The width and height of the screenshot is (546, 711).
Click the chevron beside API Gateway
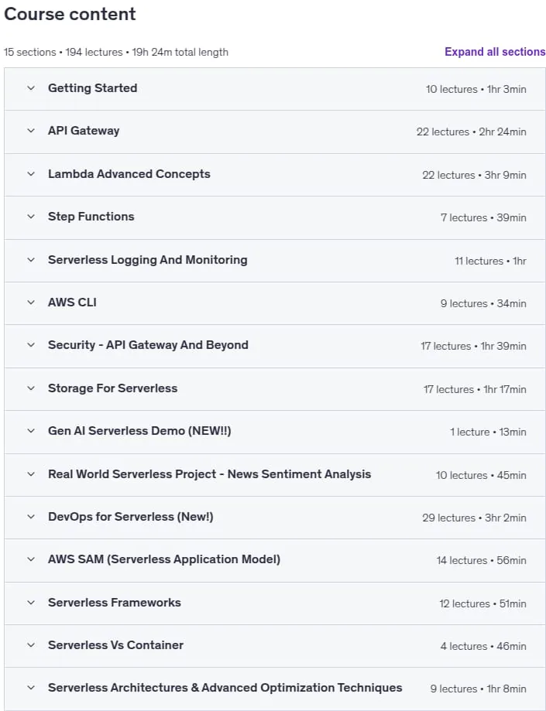pyautogui.click(x=31, y=131)
